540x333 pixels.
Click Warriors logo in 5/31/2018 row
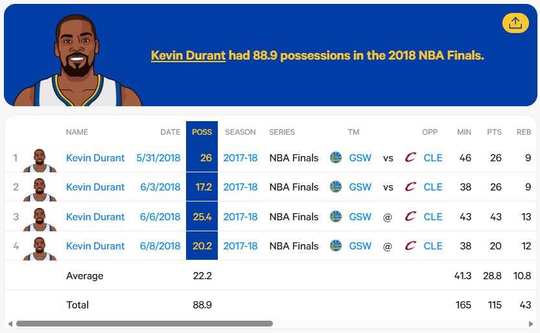336,157
